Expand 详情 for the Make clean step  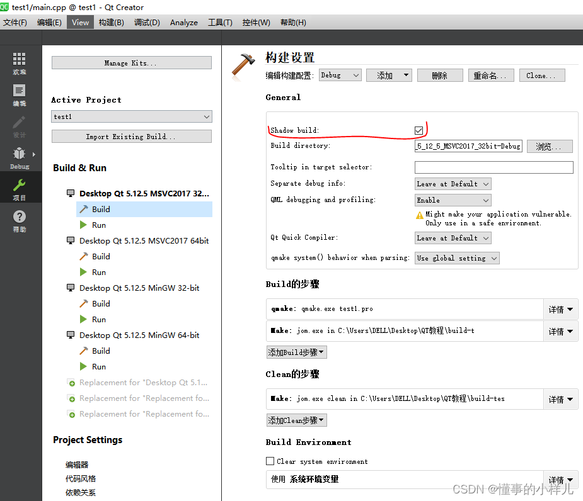(560, 399)
